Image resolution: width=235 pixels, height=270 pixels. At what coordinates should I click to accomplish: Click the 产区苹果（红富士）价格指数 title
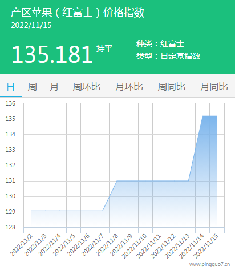pos(78,13)
